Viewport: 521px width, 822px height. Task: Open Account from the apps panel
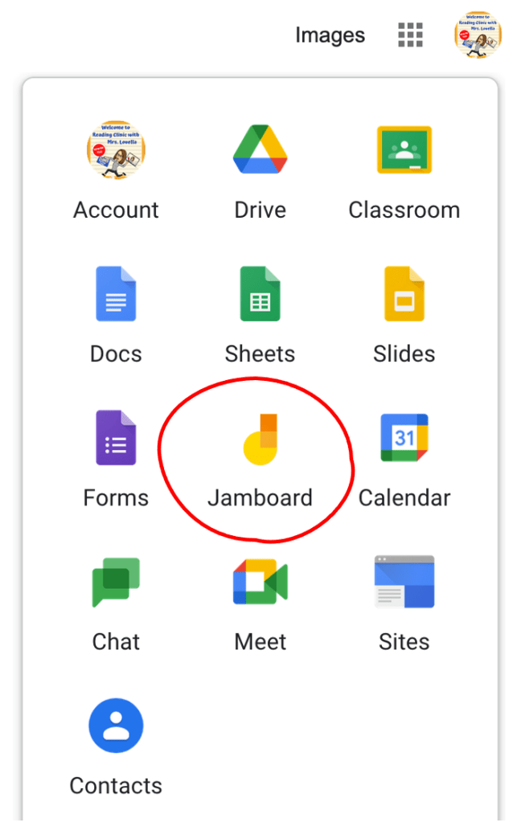click(x=116, y=150)
